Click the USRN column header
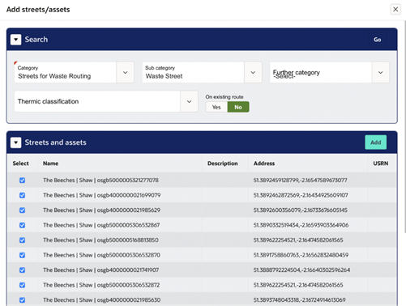 click(381, 164)
